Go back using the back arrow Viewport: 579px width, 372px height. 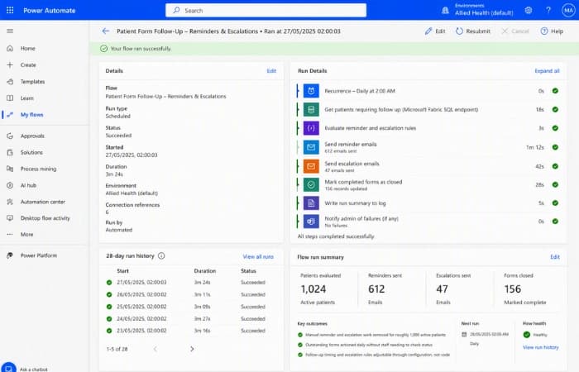pyautogui.click(x=106, y=31)
